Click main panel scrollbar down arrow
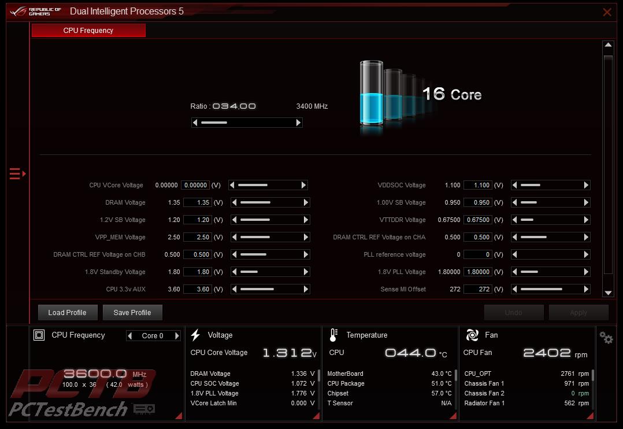 [608, 293]
